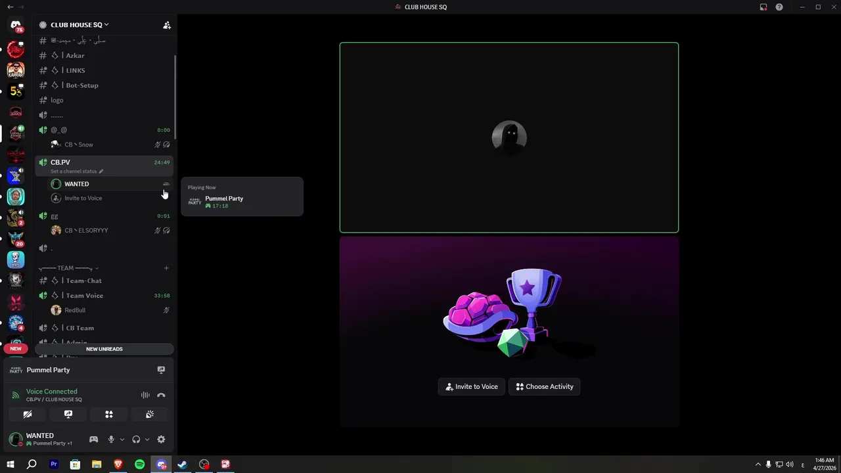Open the Bot-Setup channel
The width and height of the screenshot is (841, 473).
point(105,85)
